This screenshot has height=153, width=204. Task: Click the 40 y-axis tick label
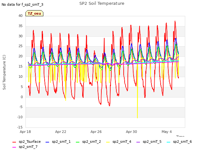coord(20,16)
